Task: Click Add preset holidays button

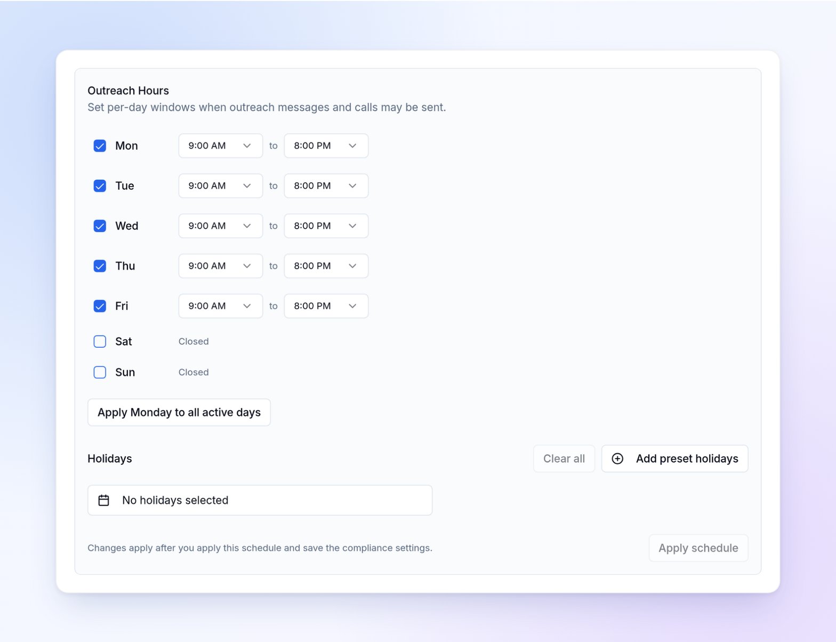Action: point(674,459)
